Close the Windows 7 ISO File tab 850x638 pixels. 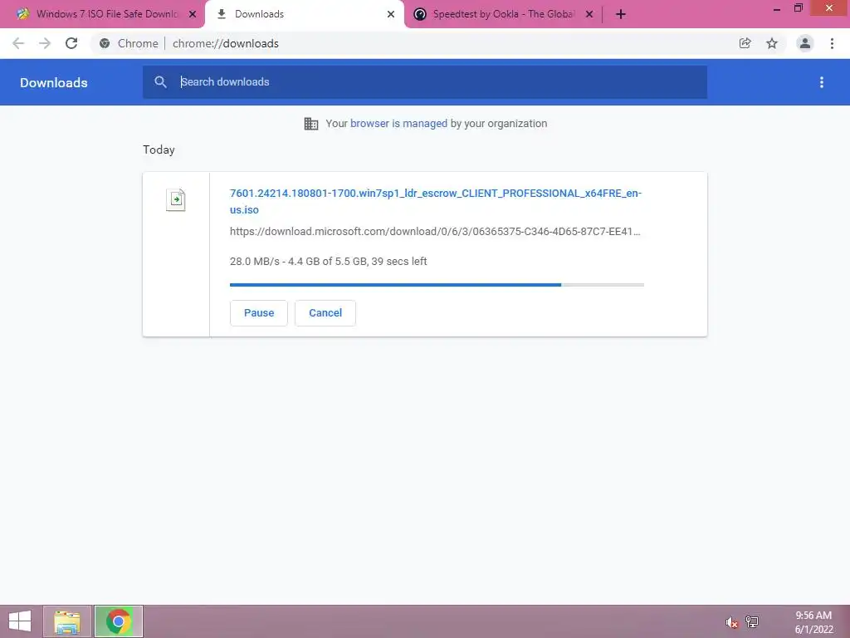pos(193,14)
